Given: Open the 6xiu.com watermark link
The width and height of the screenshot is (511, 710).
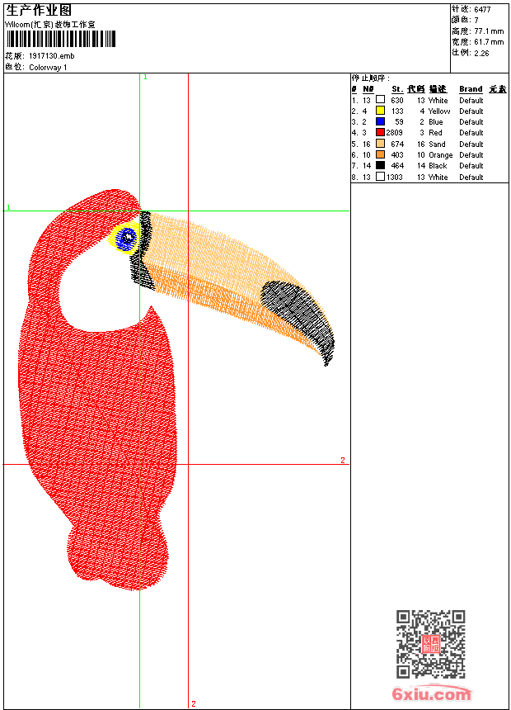Looking at the screenshot, I should 431,694.
